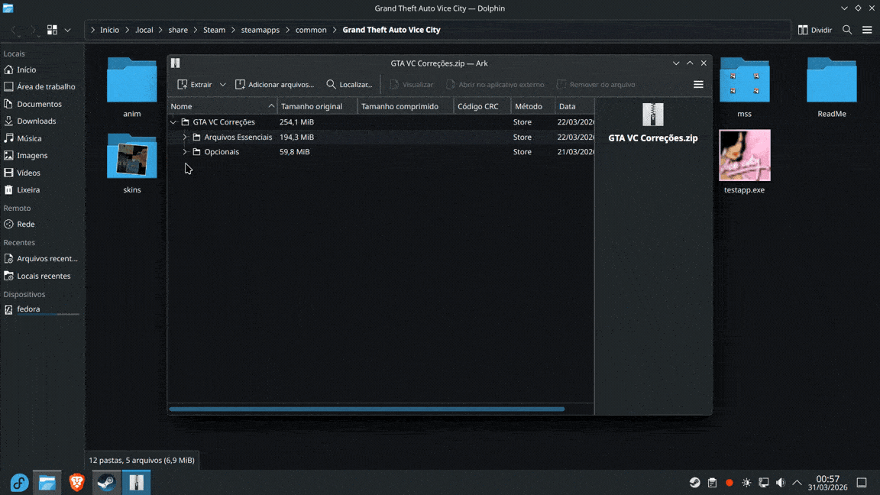Open Lixeira in sidebar
The width and height of the screenshot is (880, 495).
(42, 189)
